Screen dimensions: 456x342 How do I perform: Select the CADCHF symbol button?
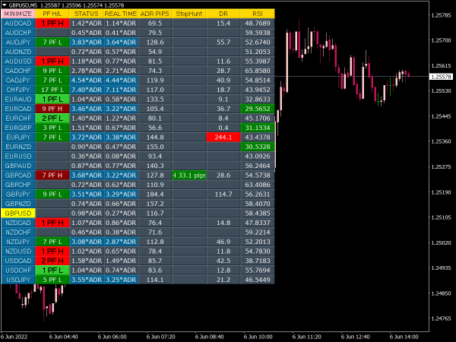coord(18,71)
